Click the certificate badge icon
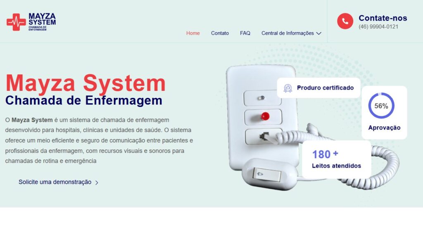Viewport: 423px width, 237px height. click(288, 88)
